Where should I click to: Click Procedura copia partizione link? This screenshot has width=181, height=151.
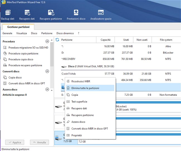pyautogui.click(x=23, y=54)
